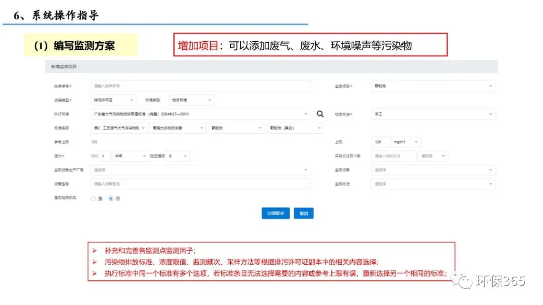The height and width of the screenshot is (305, 543).
Task: Open the 颗粒物（其它） dropdown
Action: click(x=295, y=128)
